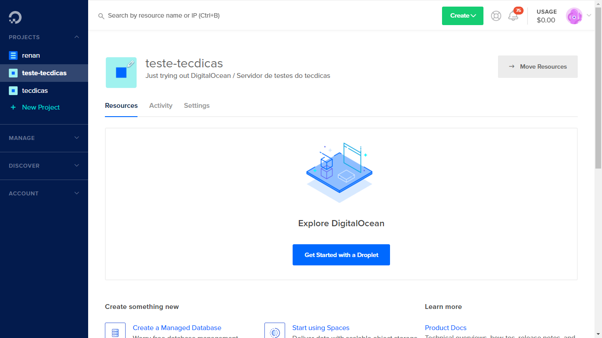
Task: Click the user avatar icon
Action: pyautogui.click(x=574, y=16)
